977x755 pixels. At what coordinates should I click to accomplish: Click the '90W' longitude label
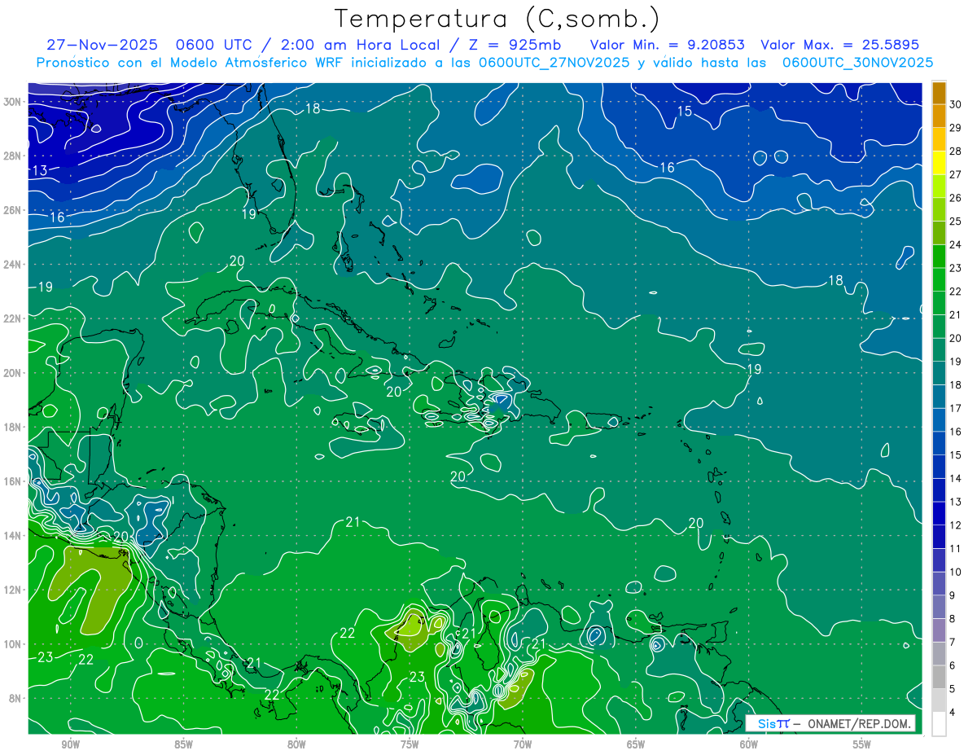pos(70,745)
